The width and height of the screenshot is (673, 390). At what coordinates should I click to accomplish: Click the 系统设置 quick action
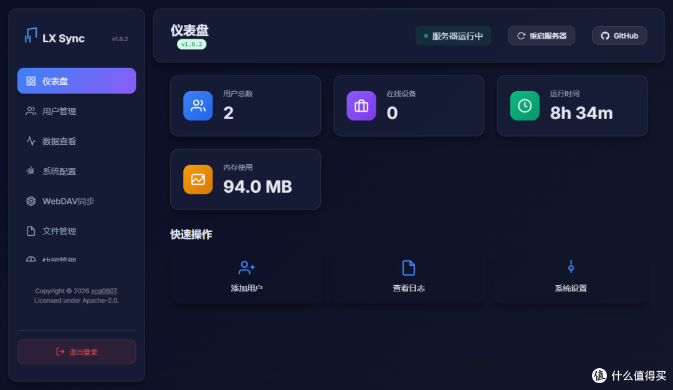coord(571,277)
